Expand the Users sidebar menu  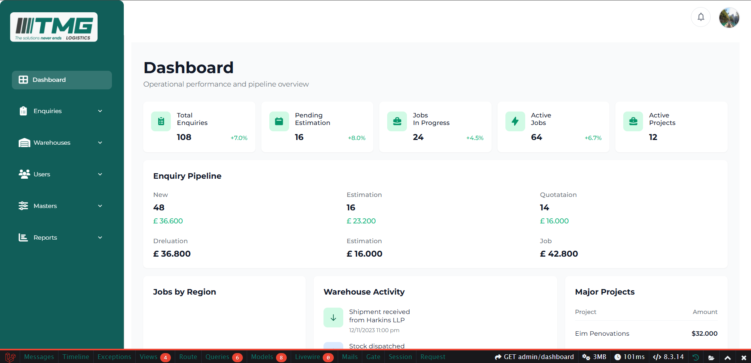point(61,174)
